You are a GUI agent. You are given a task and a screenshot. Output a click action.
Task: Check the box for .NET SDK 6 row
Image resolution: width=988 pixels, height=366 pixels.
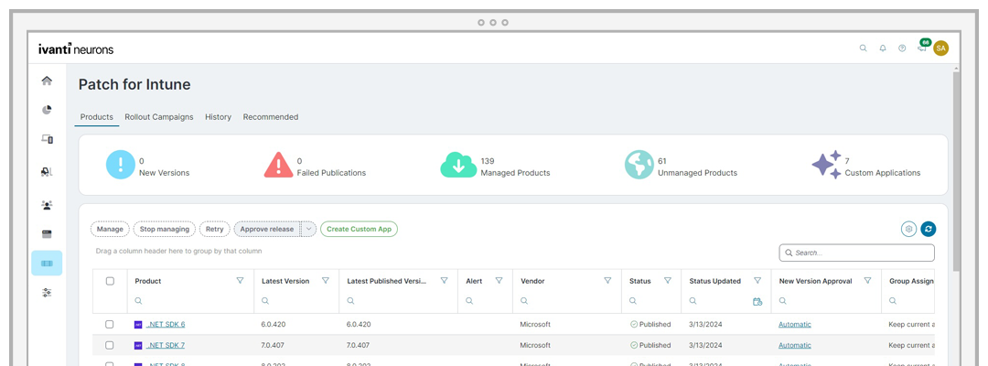pos(110,325)
